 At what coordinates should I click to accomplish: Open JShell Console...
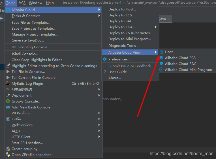point(53,54)
